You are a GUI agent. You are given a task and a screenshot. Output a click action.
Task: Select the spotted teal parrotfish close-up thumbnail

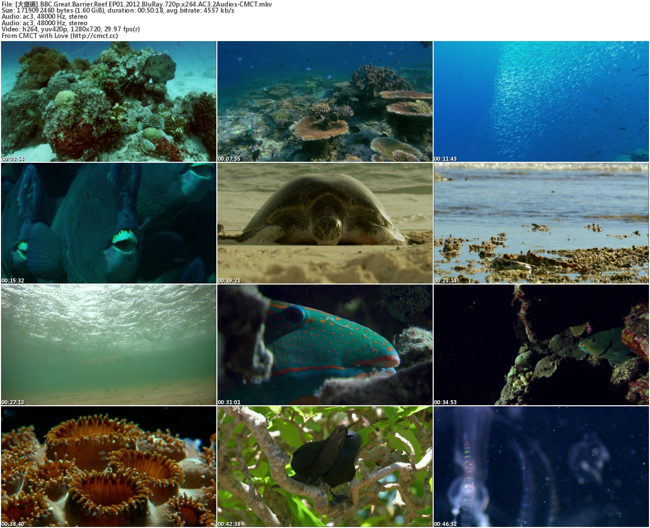pos(325,345)
